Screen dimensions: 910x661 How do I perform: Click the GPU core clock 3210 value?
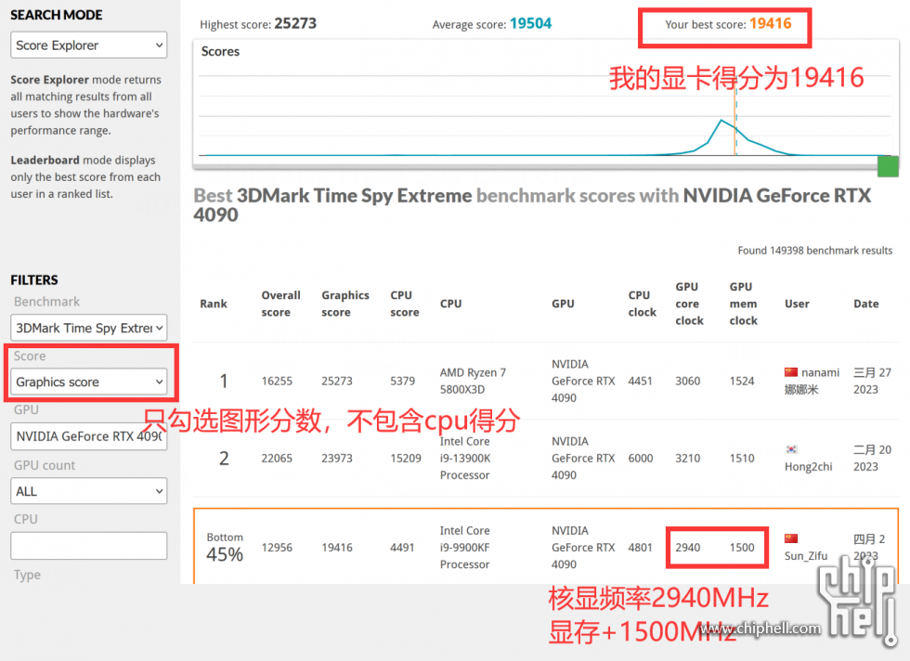[x=688, y=458]
